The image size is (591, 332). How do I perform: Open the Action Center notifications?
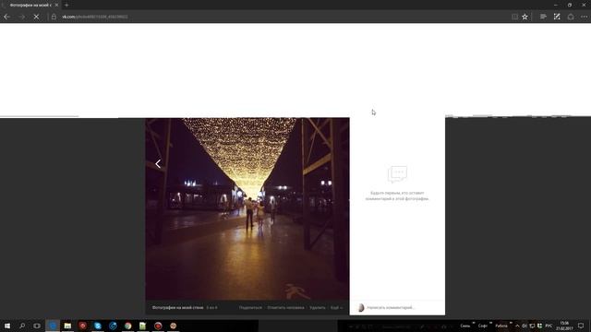[x=581, y=326]
